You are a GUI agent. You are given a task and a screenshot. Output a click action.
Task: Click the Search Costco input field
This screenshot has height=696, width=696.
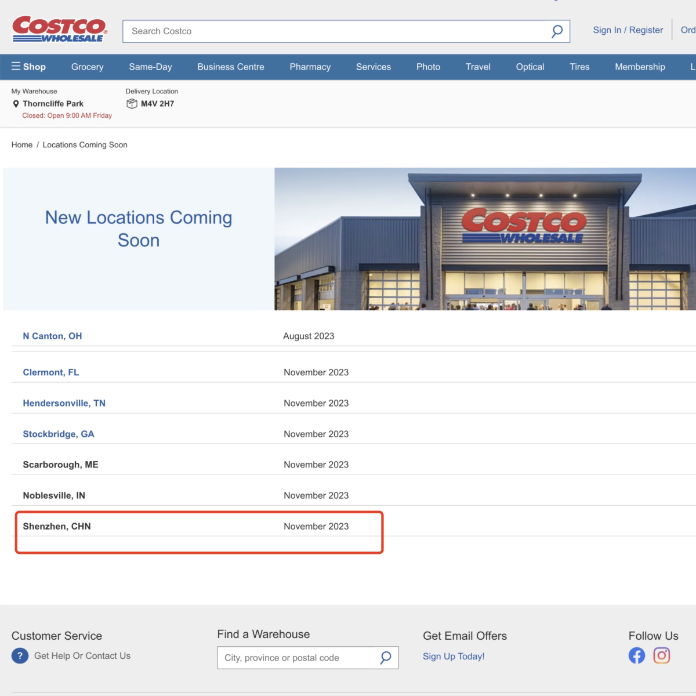click(x=336, y=31)
